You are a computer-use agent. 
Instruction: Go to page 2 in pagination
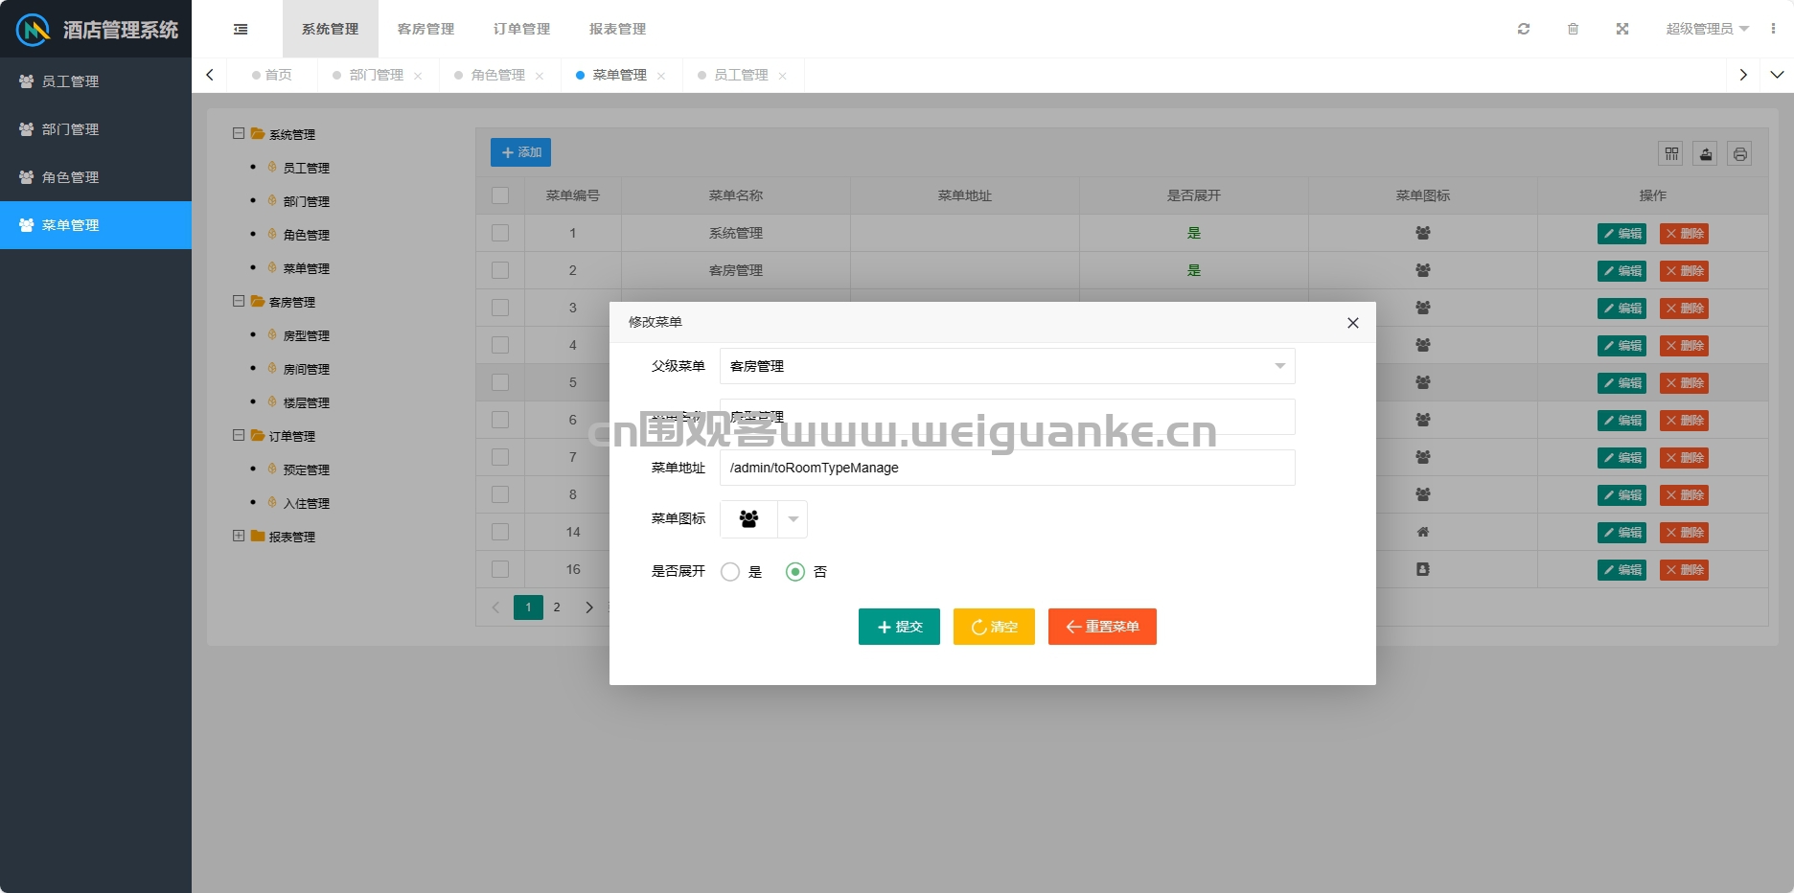coord(557,607)
